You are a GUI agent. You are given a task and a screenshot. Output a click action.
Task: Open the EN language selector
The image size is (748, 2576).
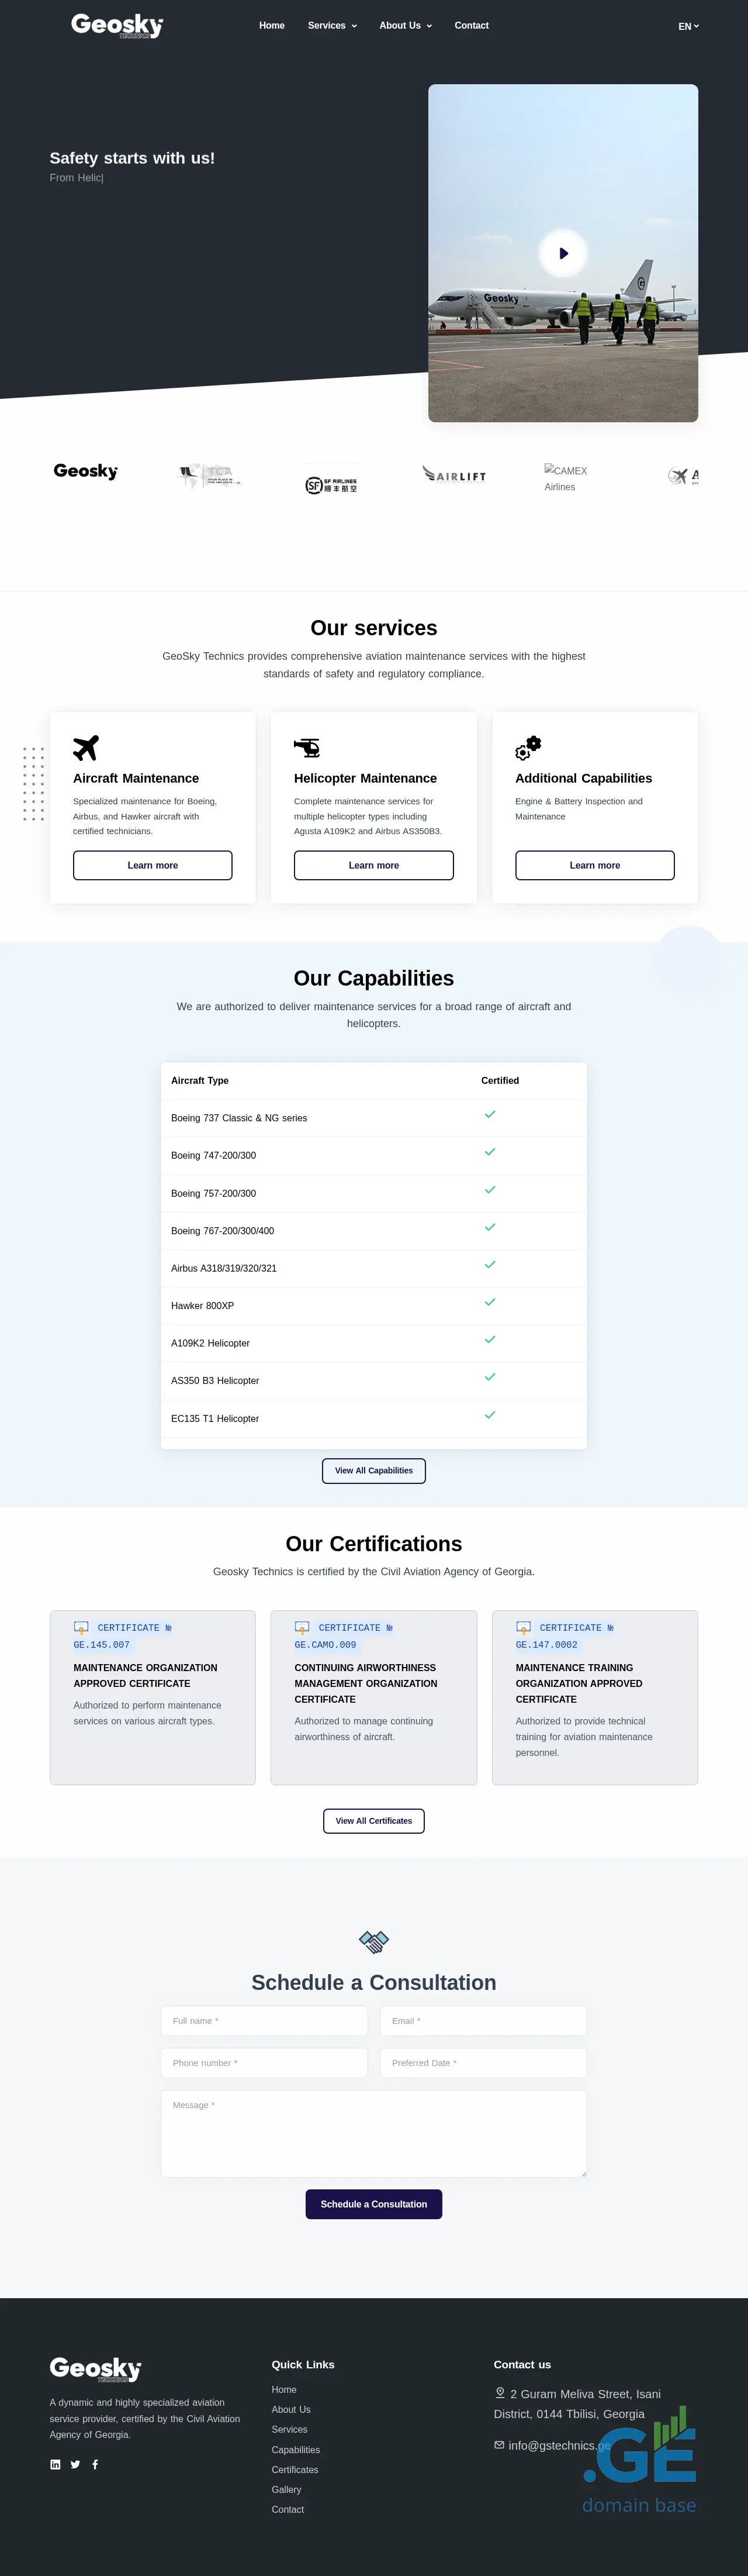click(x=688, y=26)
